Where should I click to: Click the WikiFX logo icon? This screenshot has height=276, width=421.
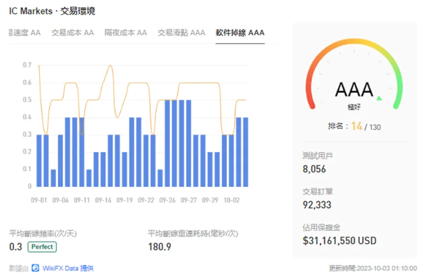[x=35, y=268]
